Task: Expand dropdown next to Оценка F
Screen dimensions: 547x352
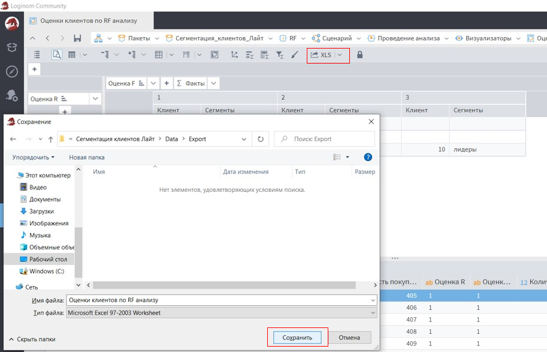Action: click(153, 83)
